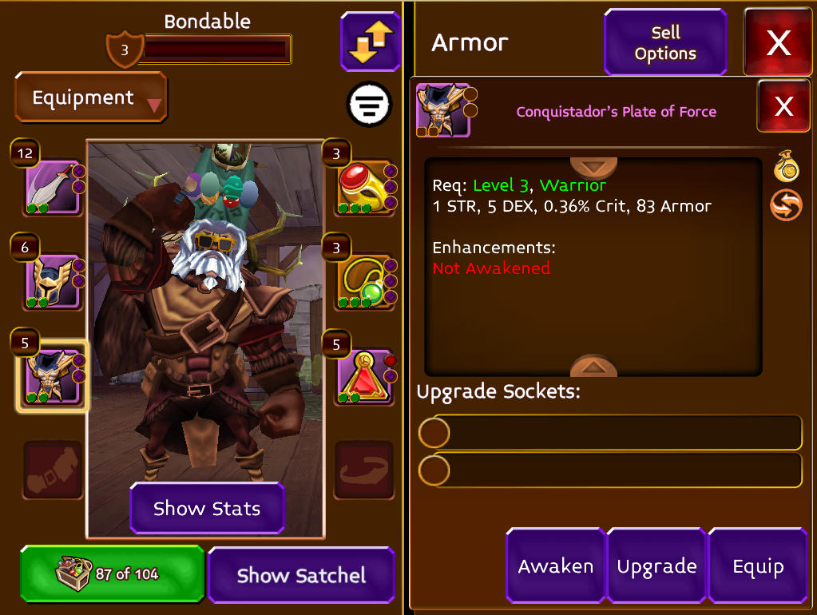Click the up-down arrows swap button
Viewport: 817px width, 615px height.
[370, 42]
